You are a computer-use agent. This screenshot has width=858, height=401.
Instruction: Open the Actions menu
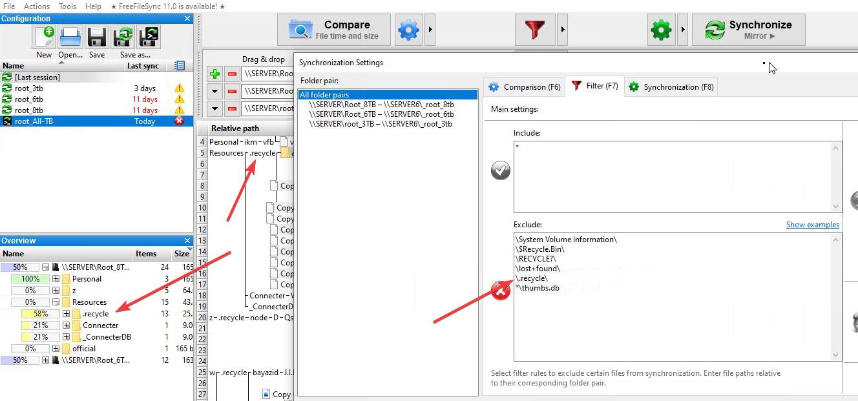37,6
